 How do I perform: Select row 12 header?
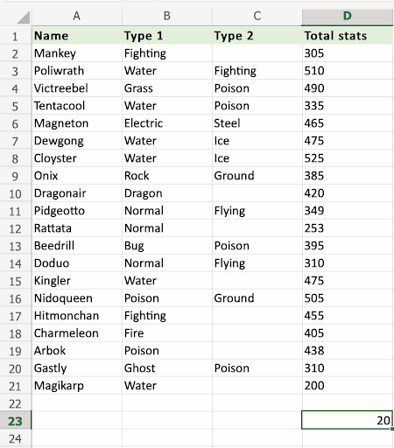coord(15,228)
